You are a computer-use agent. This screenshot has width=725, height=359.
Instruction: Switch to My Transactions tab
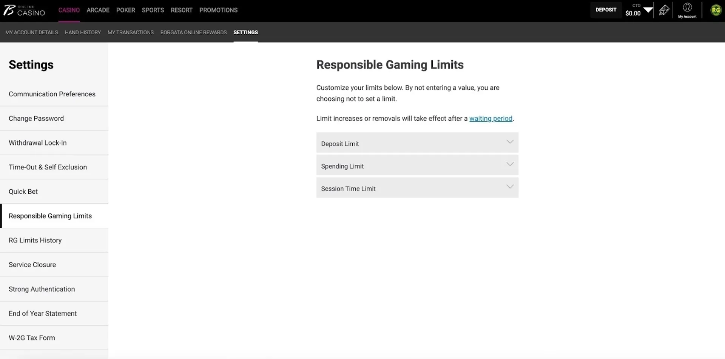coord(130,32)
